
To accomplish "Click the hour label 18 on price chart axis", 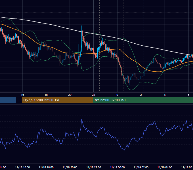I will (x=46, y=95).
